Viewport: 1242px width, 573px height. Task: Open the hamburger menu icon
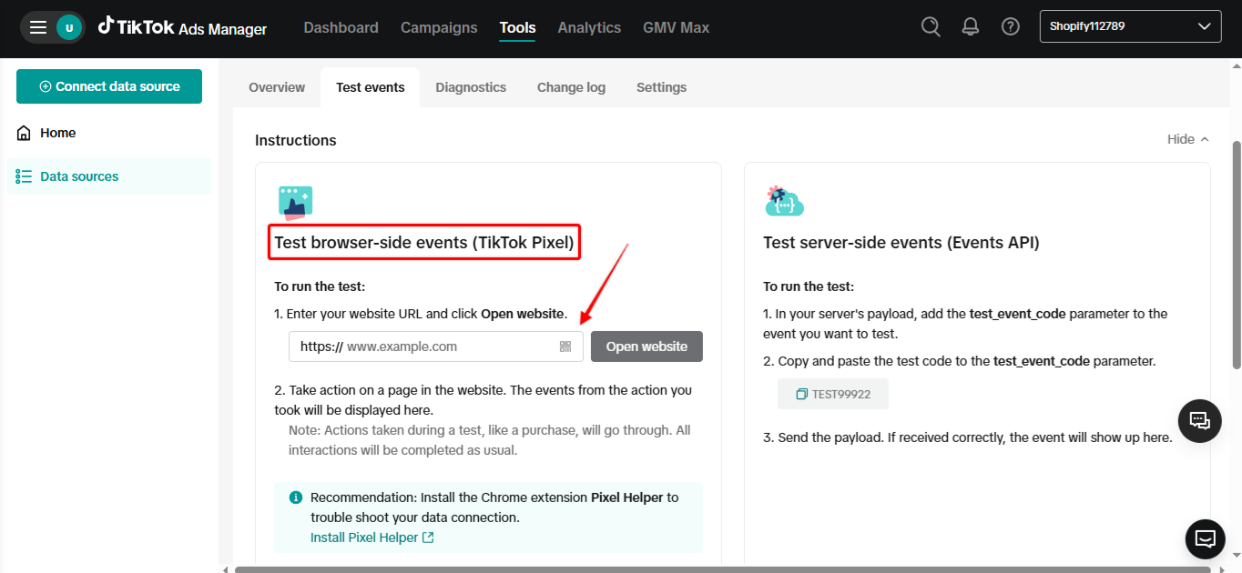[x=38, y=27]
